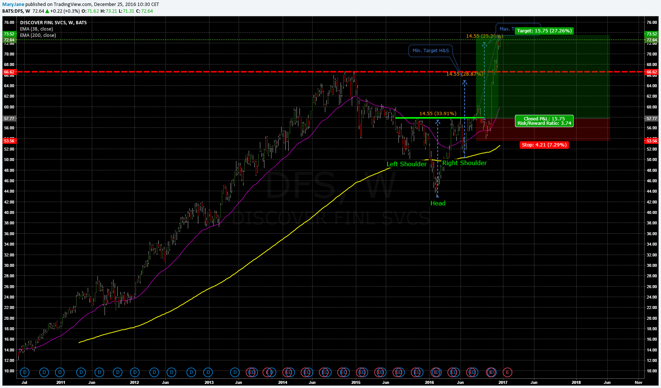Select the EMA (200, close) indicator label
The height and width of the screenshot is (388, 661).
pyautogui.click(x=38, y=35)
